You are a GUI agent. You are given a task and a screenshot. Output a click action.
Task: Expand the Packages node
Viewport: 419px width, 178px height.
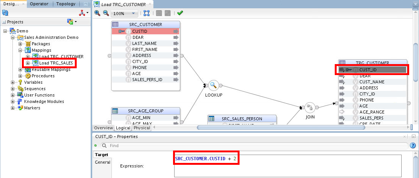coord(20,44)
